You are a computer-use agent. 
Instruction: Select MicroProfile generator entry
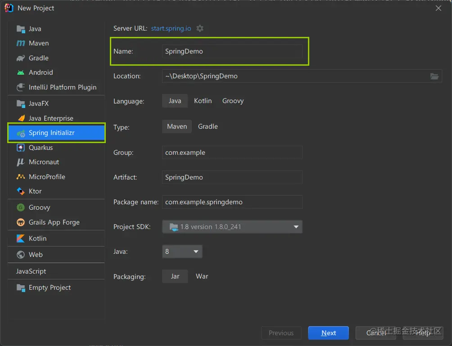coord(56,177)
